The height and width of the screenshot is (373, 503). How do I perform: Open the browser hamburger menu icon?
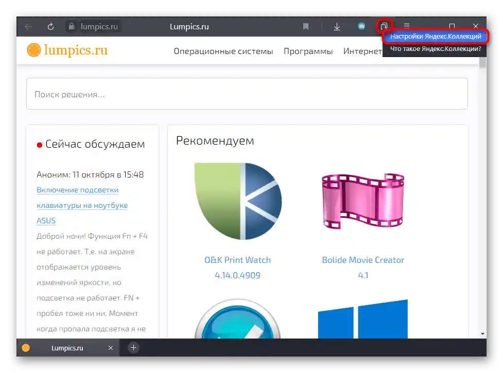406,26
